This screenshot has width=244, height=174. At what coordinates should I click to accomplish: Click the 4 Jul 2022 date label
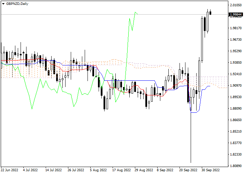(x=31, y=170)
